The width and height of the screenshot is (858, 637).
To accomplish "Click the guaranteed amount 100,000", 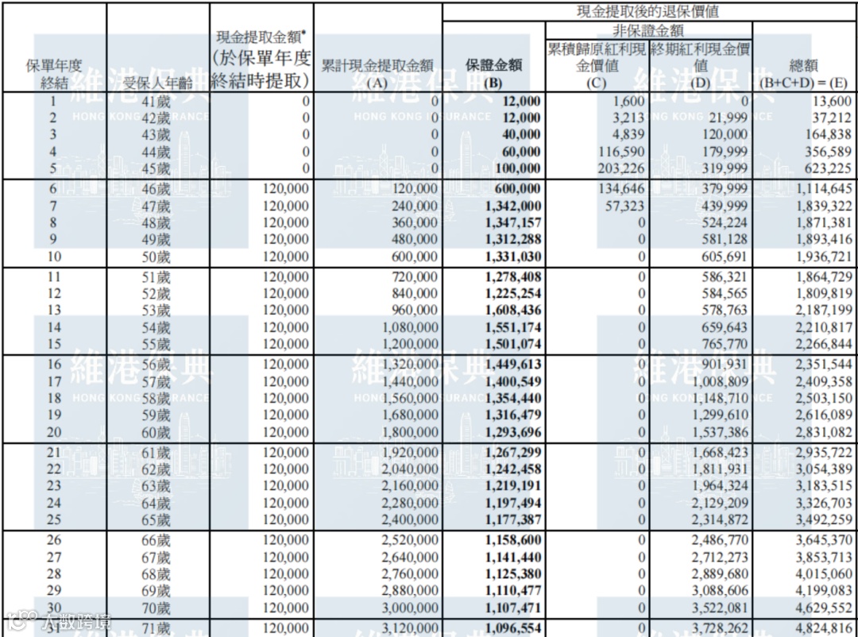I will point(518,168).
